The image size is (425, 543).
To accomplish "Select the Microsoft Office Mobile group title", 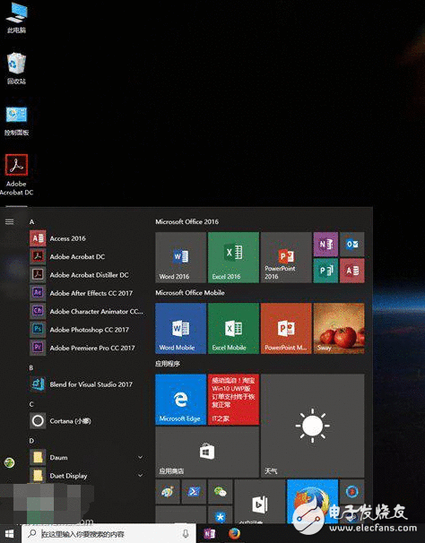I will click(x=189, y=293).
